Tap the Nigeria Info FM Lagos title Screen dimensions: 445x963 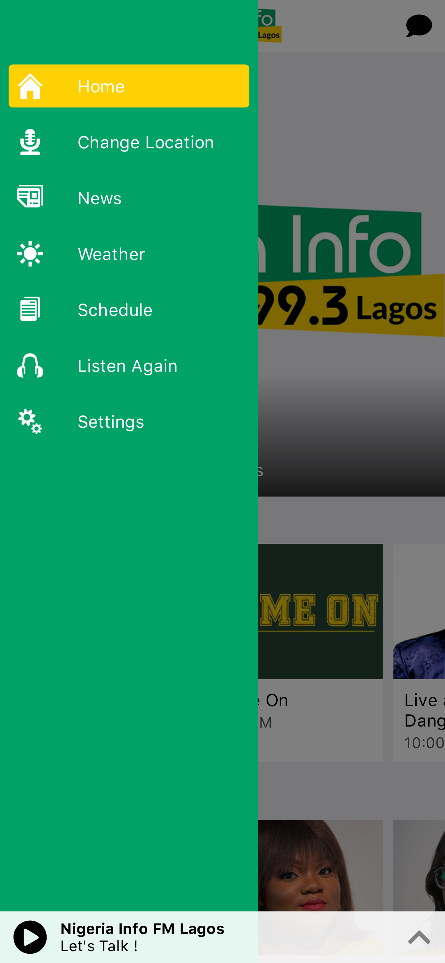point(142,929)
